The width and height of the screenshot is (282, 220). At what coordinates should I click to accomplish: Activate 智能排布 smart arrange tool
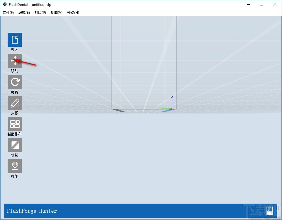click(15, 124)
